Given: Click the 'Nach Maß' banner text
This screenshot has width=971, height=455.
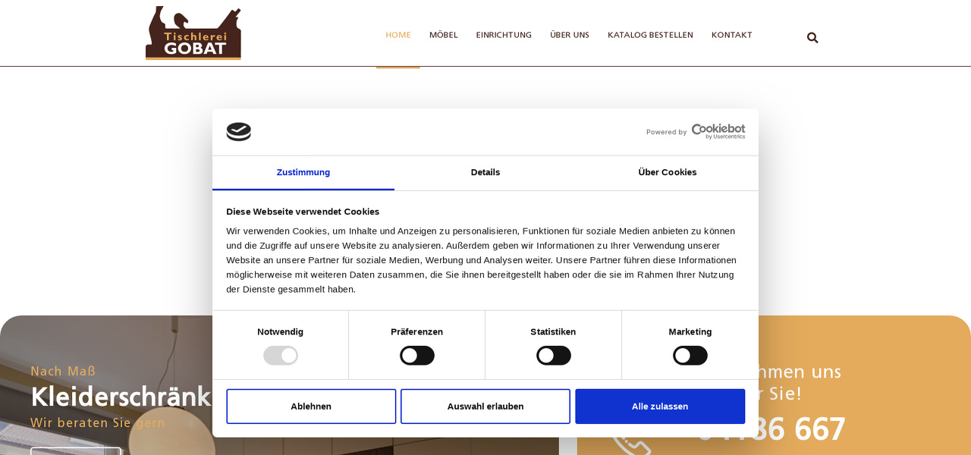Looking at the screenshot, I should click(63, 372).
